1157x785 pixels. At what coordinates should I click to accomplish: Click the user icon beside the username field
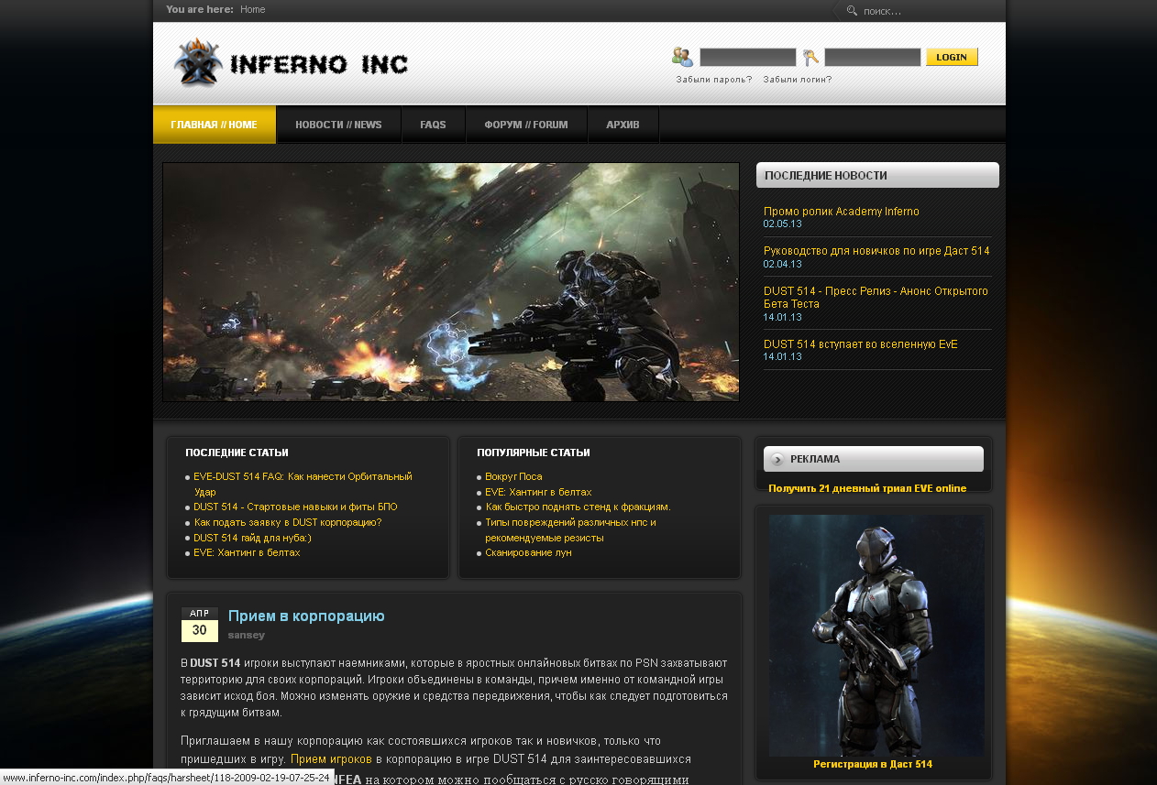[x=682, y=57]
